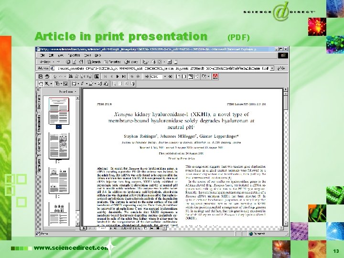
Task: Click the History toolbar button
Action: click(x=131, y=62)
